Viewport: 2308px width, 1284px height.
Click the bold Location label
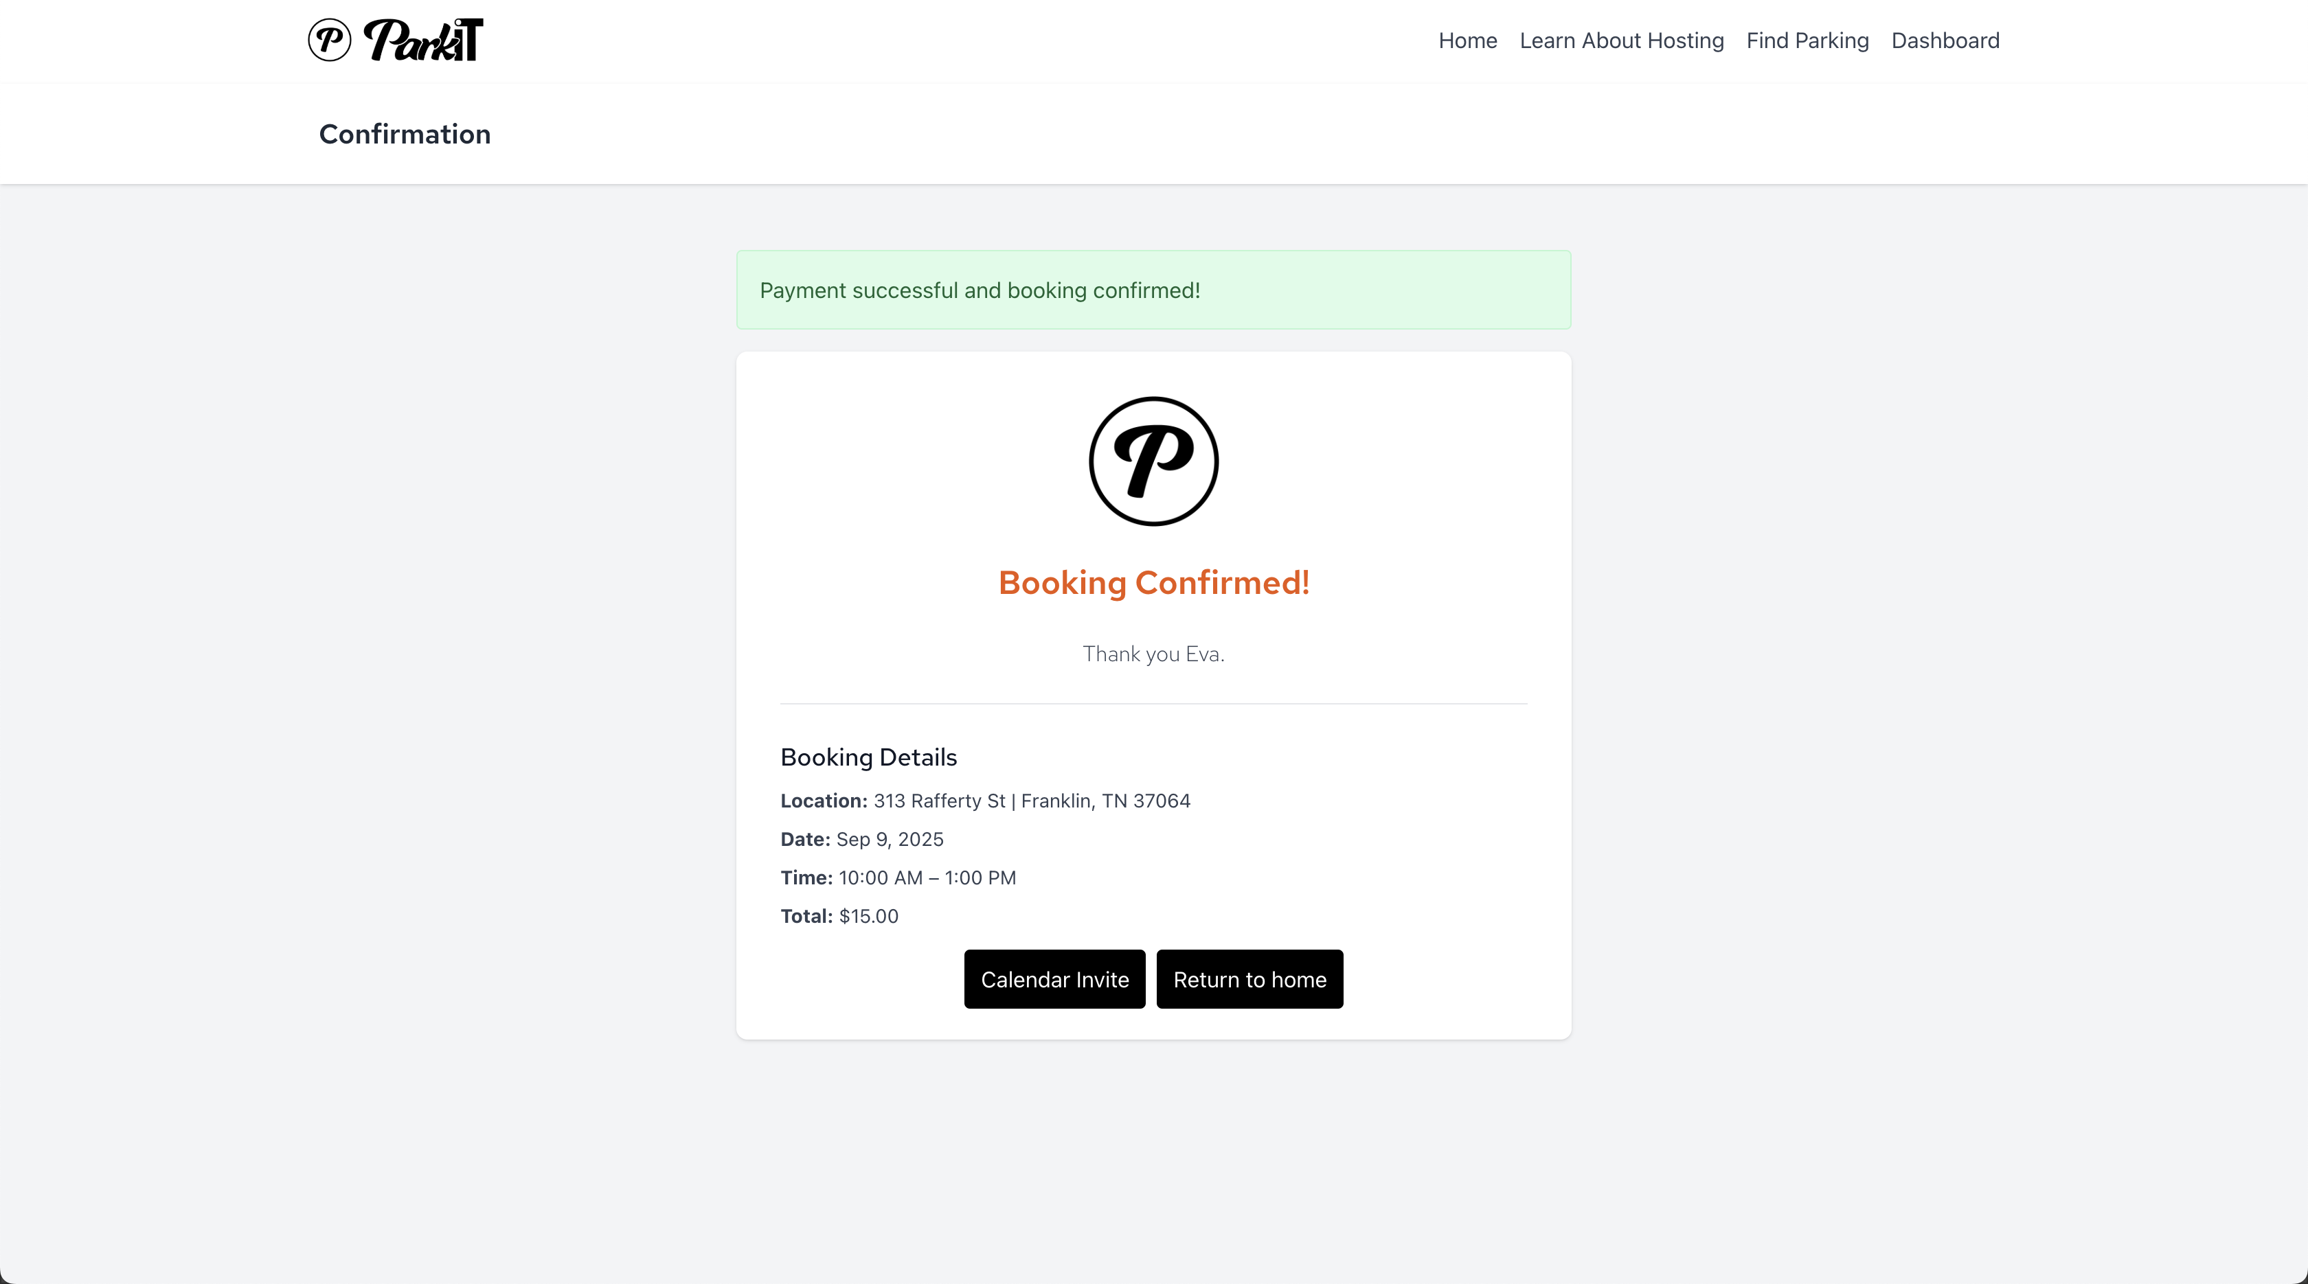pyautogui.click(x=824, y=801)
